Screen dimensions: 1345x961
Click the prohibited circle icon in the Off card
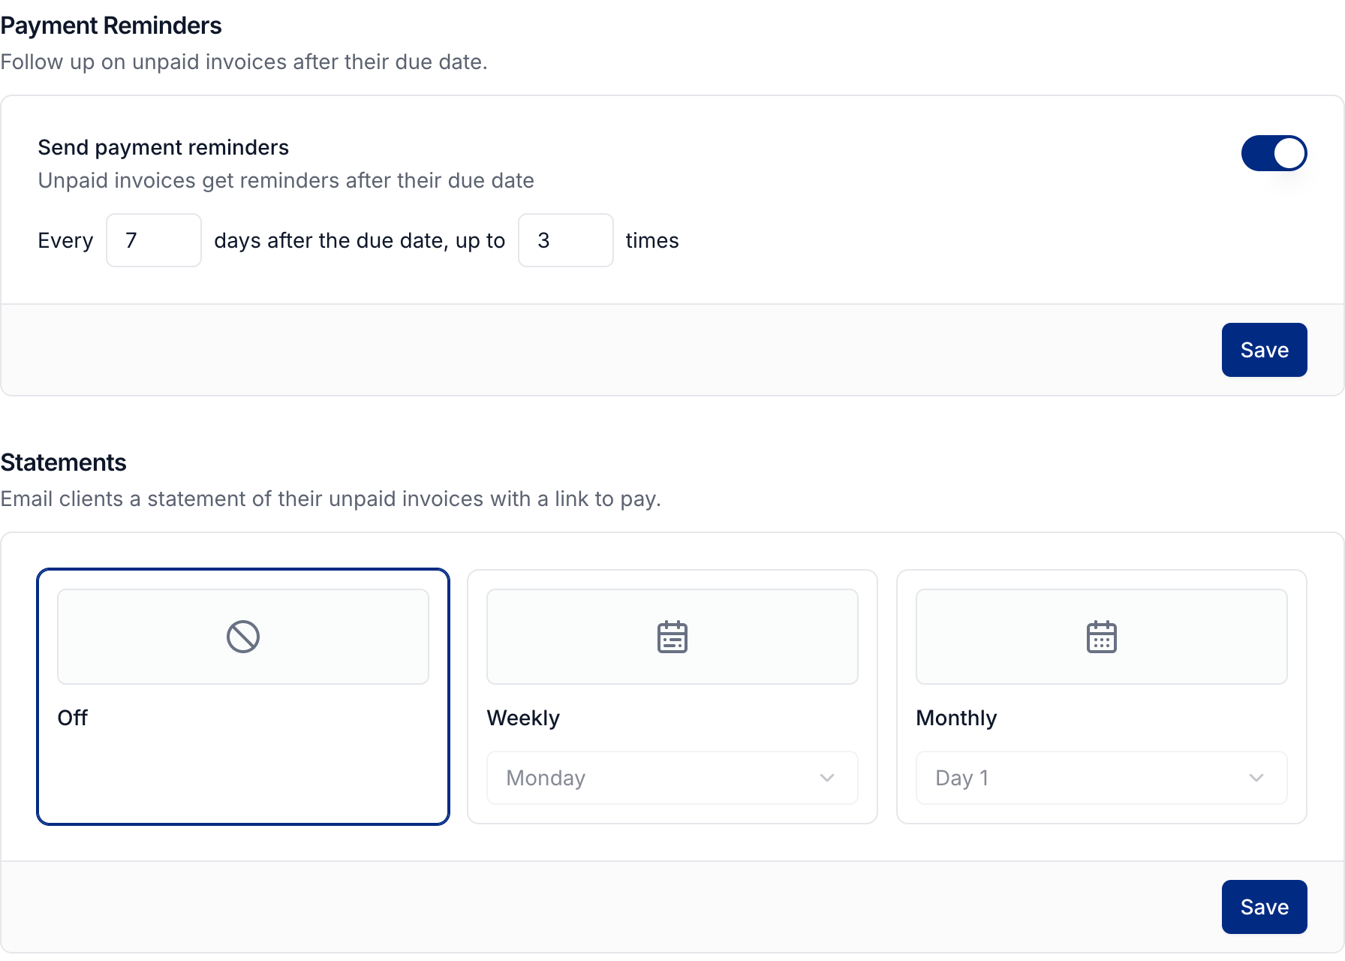tap(243, 637)
